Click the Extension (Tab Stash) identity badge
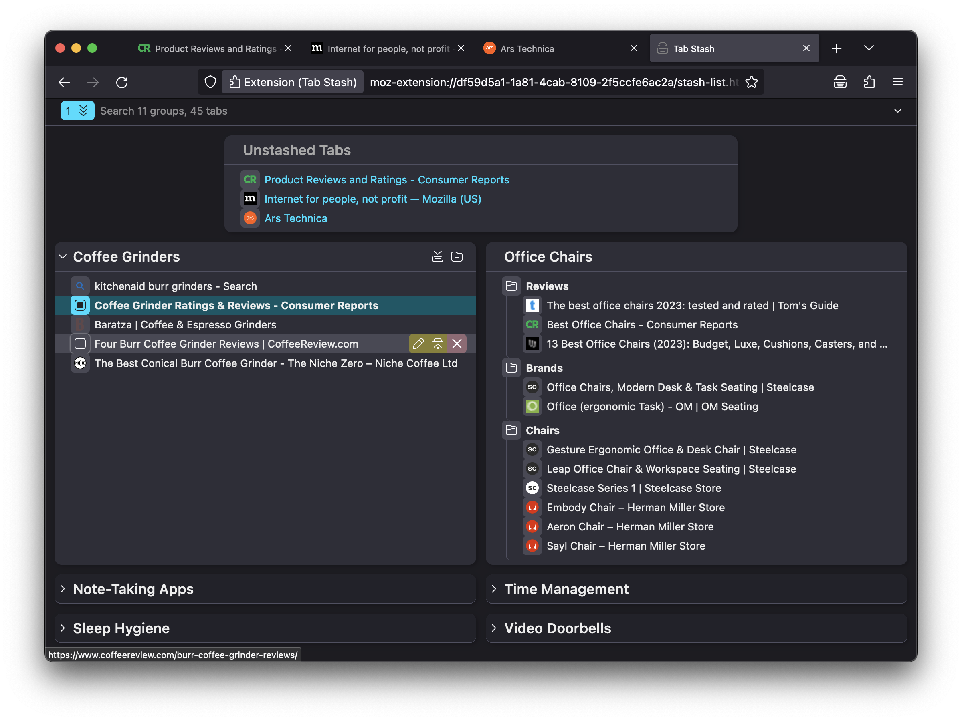 292,82
